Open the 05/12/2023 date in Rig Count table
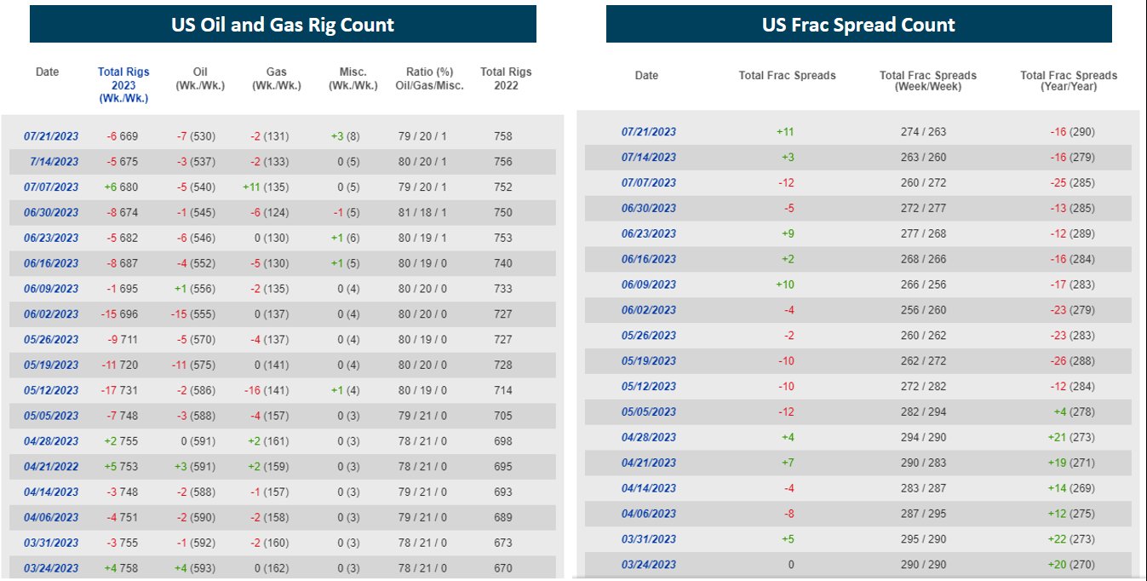 click(x=51, y=390)
